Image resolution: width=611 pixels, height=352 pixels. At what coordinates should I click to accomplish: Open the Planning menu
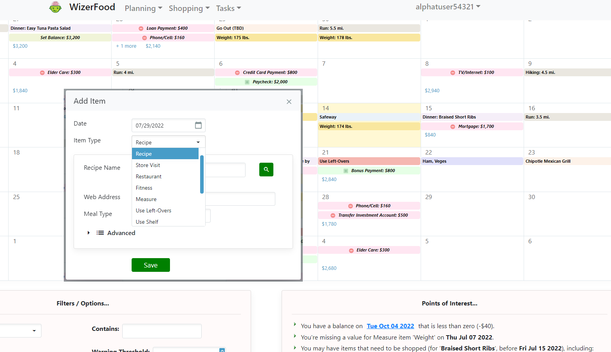143,8
